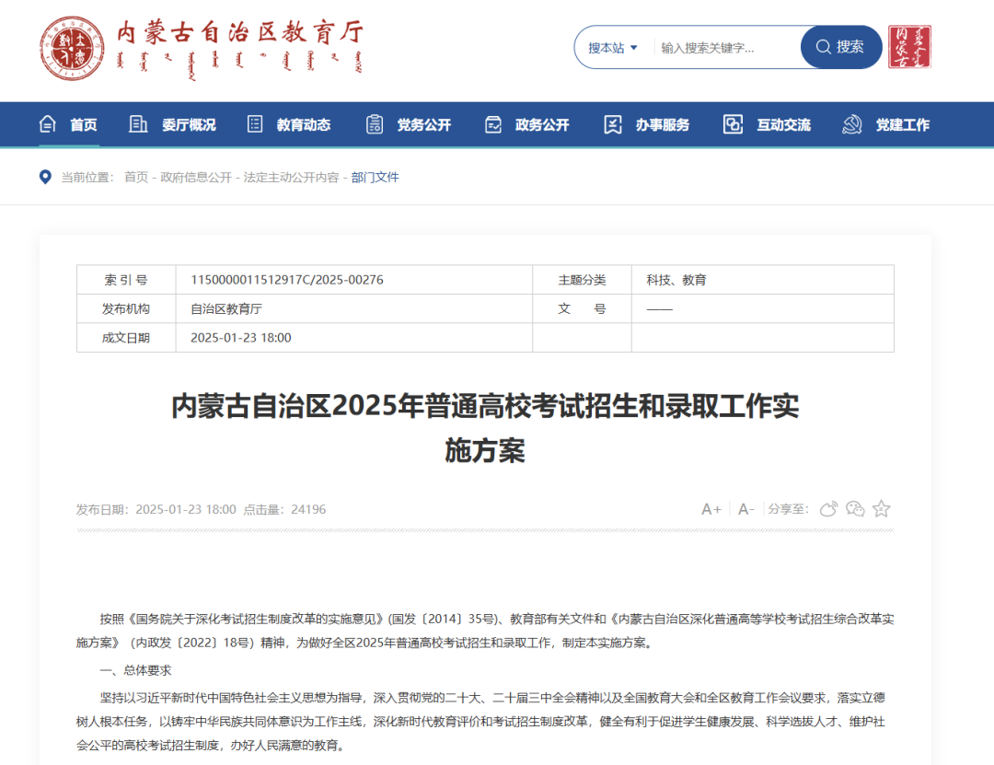Click the location pin icon in breadcrumb bar
This screenshot has width=994, height=765.
[x=45, y=177]
